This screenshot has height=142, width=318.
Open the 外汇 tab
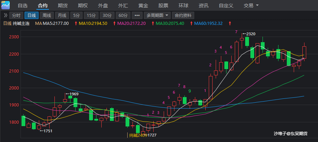tap(123, 6)
